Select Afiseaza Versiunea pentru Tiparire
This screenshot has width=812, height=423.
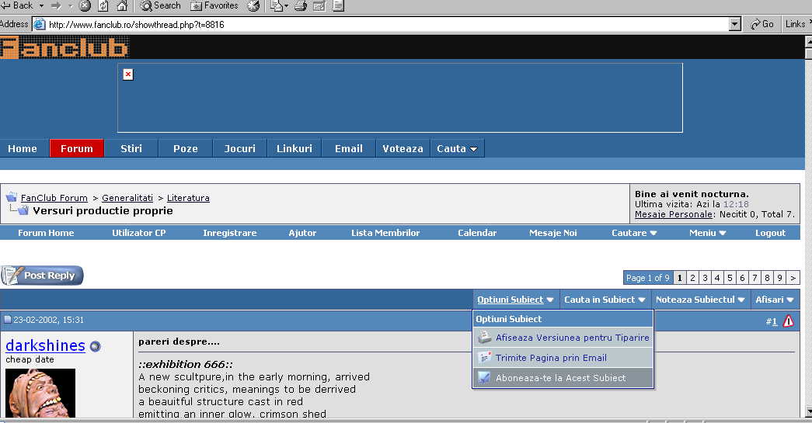coord(572,338)
